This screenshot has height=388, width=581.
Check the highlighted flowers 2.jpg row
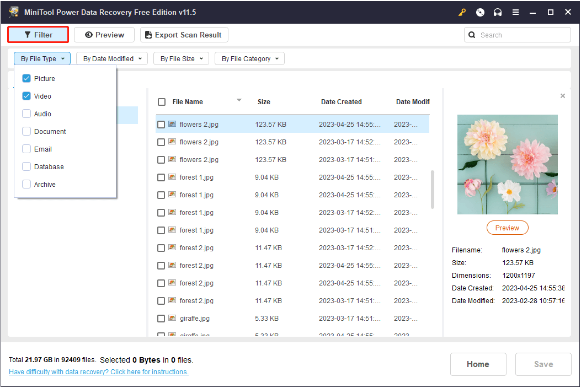click(x=161, y=125)
